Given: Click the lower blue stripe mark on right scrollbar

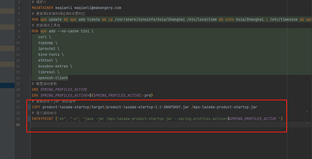Looking at the screenshot, I should [307, 123].
